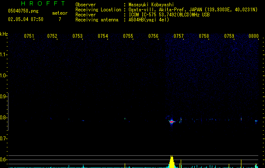Click the 0754 time marker
Viewport: 265px width, 168px height.
[x=103, y=36]
